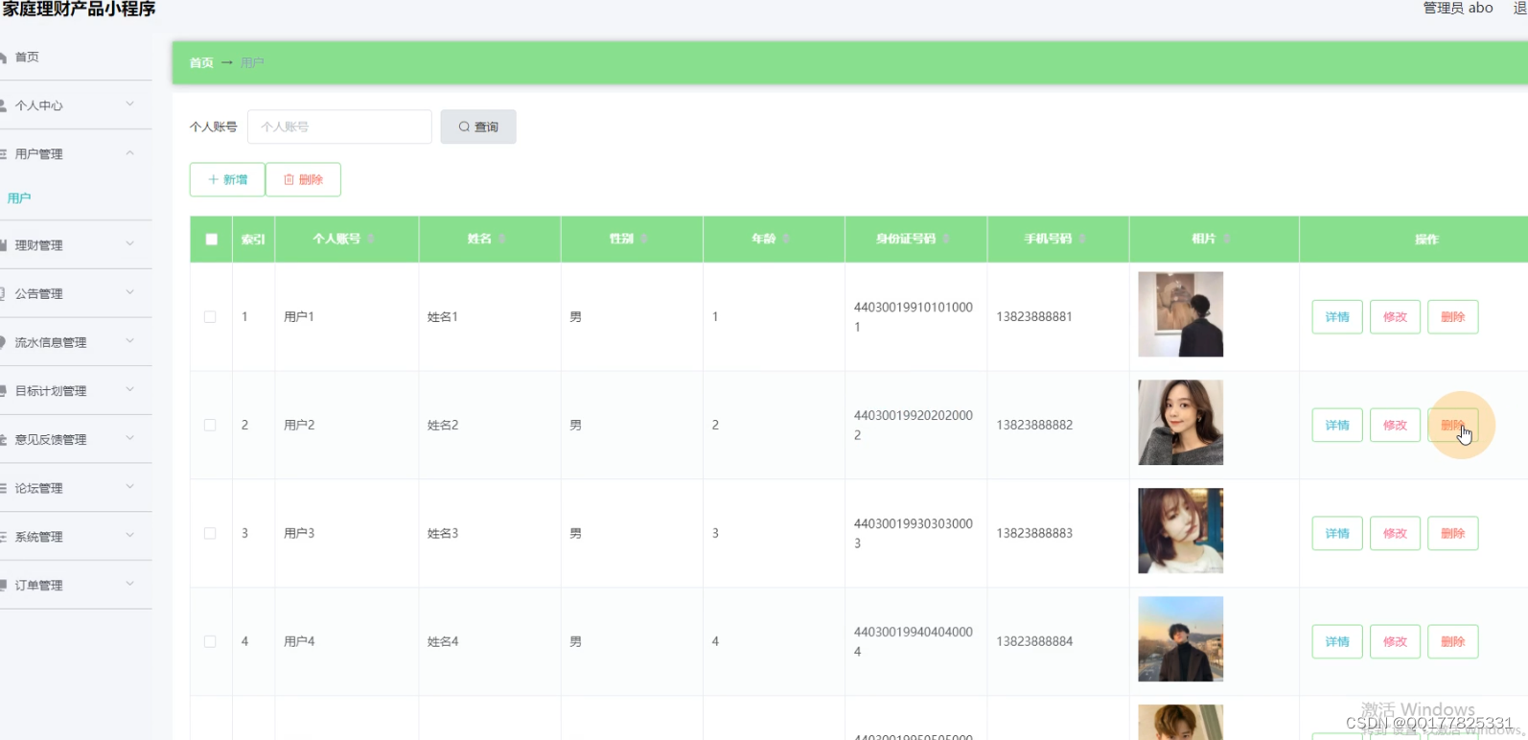Focus the 个人账号 search input field
Image resolution: width=1528 pixels, height=740 pixels.
tap(339, 127)
